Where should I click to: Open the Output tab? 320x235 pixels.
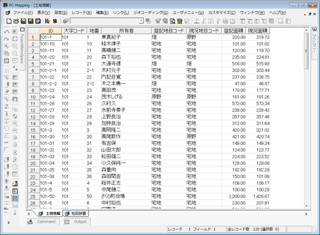[x=77, y=222]
